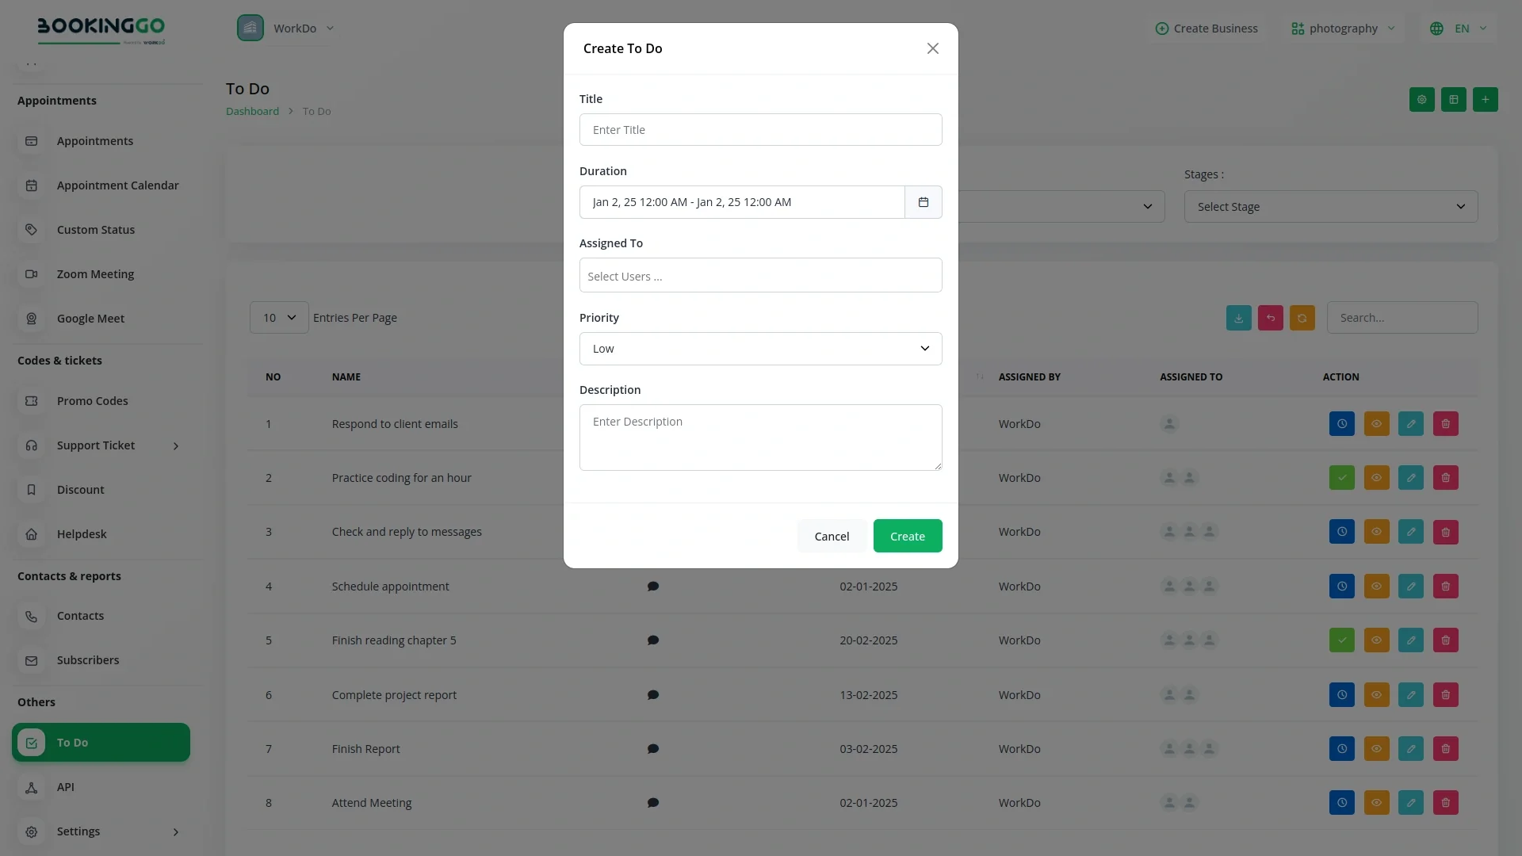View Finish reading chapter 5 with eye icon
Image resolution: width=1522 pixels, height=856 pixels.
(1376, 640)
